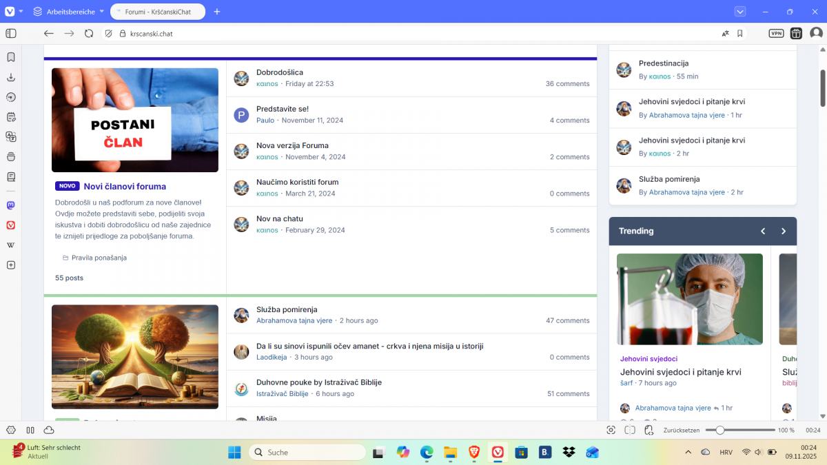The height and width of the screenshot is (465, 827).
Task: Click the page zoom slider
Action: pos(741,430)
